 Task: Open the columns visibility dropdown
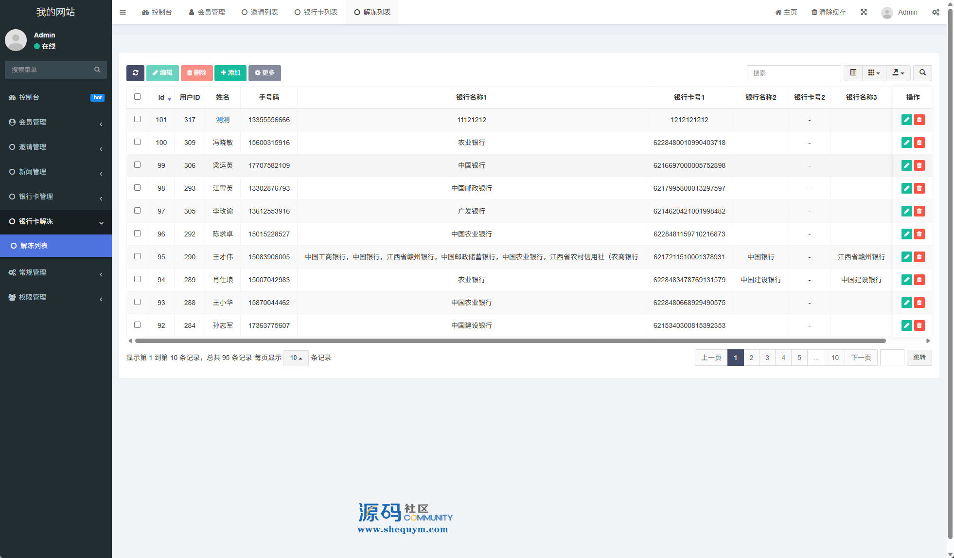[x=874, y=73]
